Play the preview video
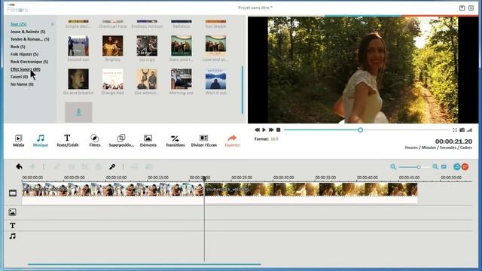The height and width of the screenshot is (271, 482). click(264, 130)
